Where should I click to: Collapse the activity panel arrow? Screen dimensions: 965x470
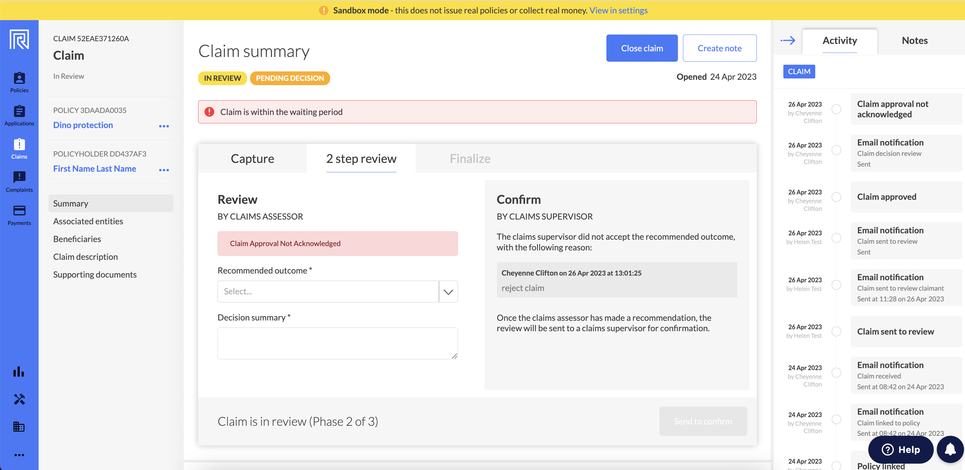pos(788,40)
